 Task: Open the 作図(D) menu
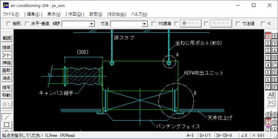75,14
